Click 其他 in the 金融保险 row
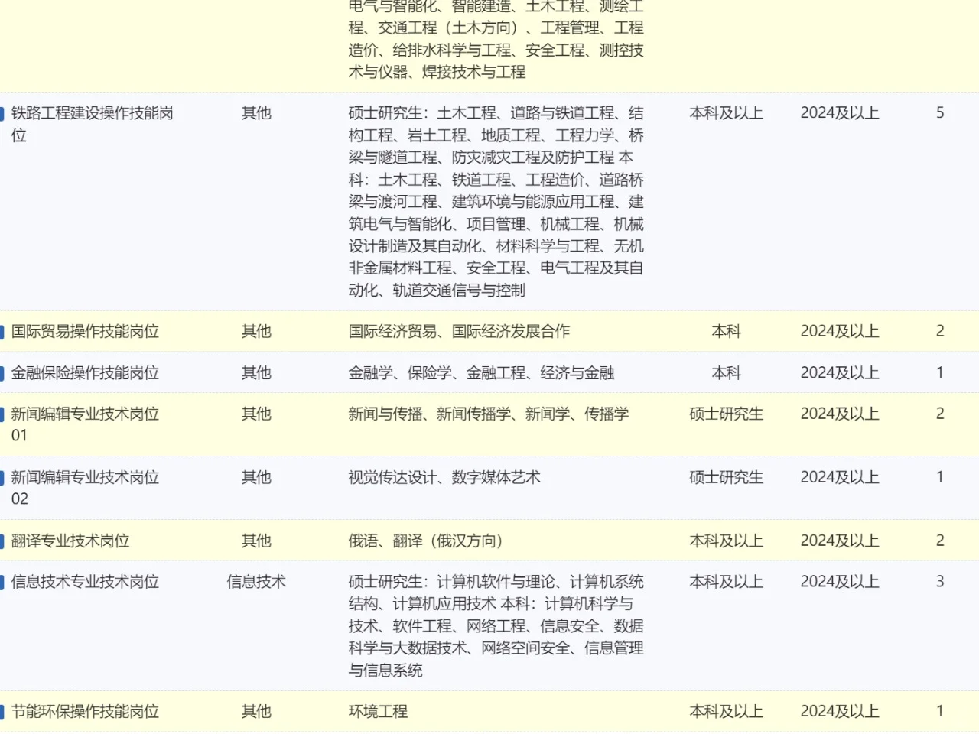The height and width of the screenshot is (734, 979). point(256,372)
